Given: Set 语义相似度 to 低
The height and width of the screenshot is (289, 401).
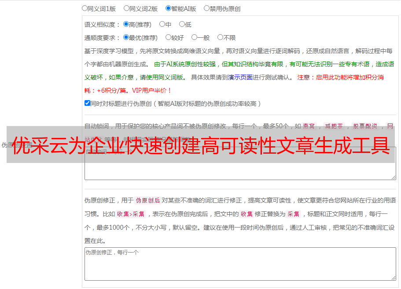Looking at the screenshot, I should pyautogui.click(x=182, y=24).
